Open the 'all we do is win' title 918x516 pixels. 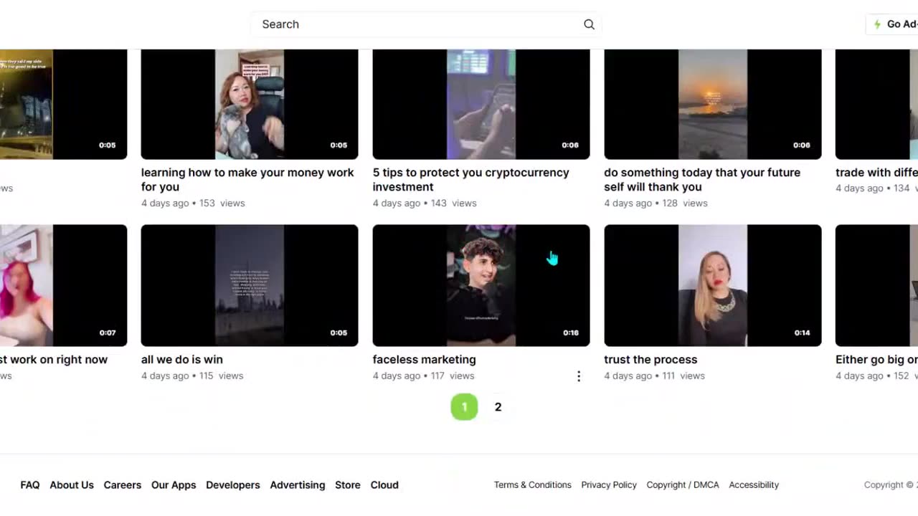coord(182,360)
